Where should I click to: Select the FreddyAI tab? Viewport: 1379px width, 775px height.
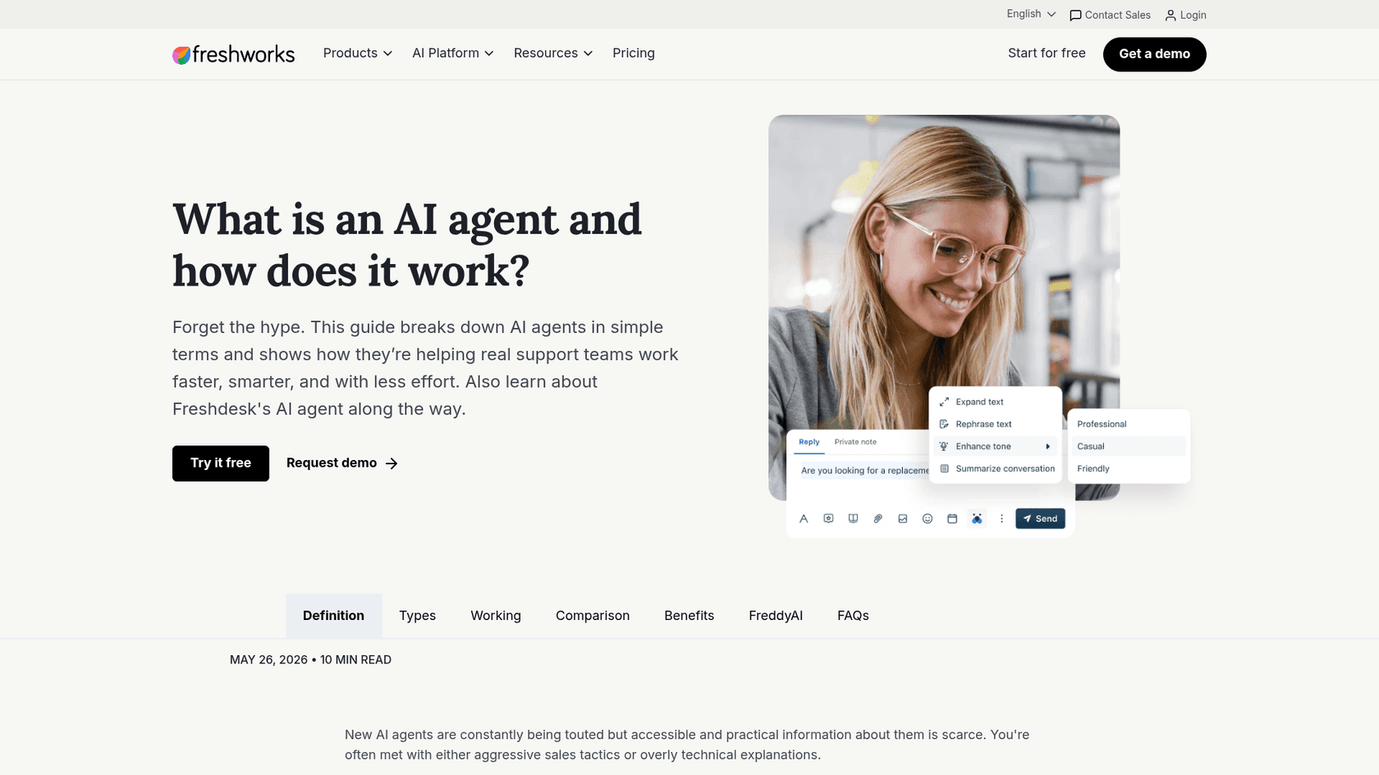(776, 616)
